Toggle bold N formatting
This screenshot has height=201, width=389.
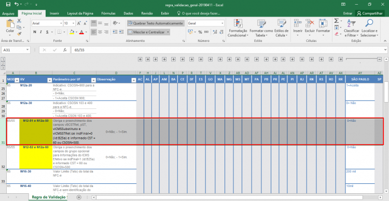pyautogui.click(x=35, y=32)
